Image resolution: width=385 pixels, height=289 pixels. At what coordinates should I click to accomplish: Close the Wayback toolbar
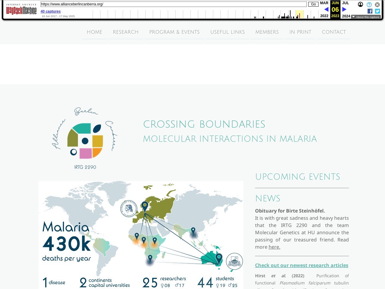point(377,5)
